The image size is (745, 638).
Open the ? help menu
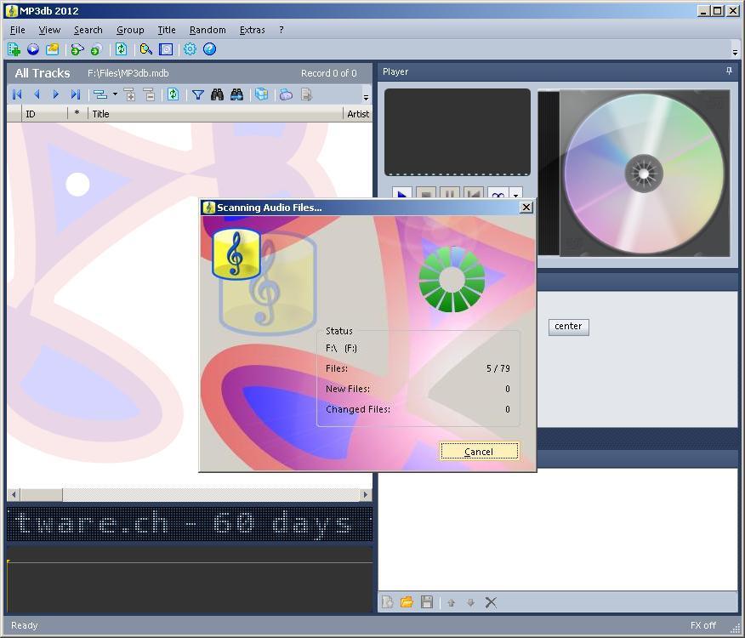point(282,30)
